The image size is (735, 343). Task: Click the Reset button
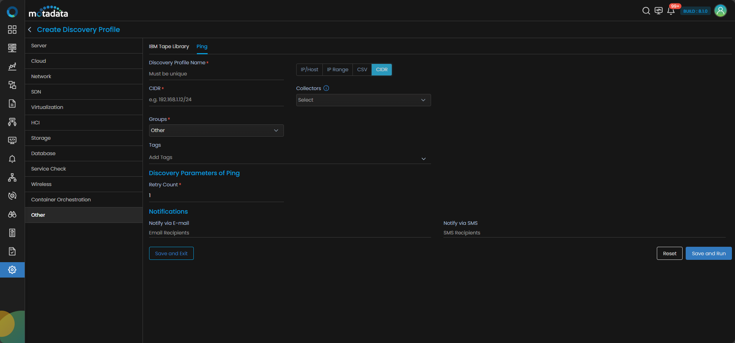pos(670,253)
